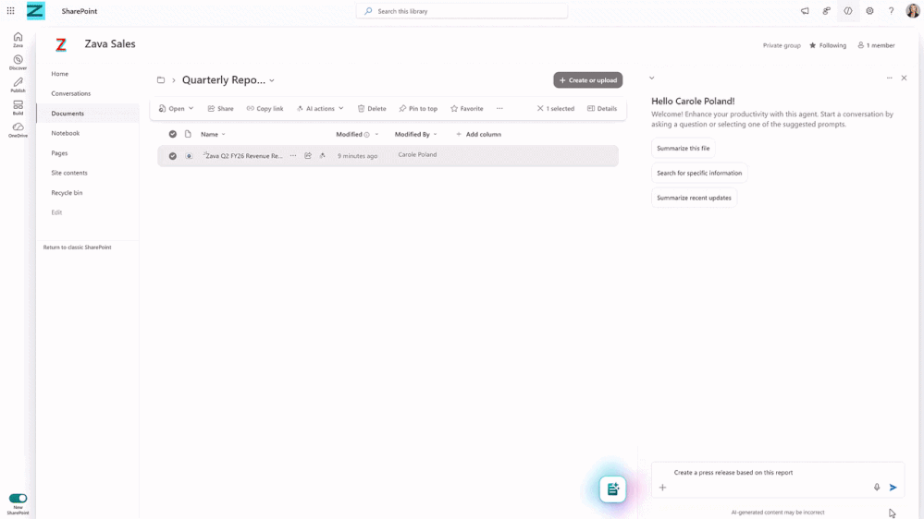The width and height of the screenshot is (924, 519).
Task: Toggle the select all items checkbox
Action: [x=173, y=134]
